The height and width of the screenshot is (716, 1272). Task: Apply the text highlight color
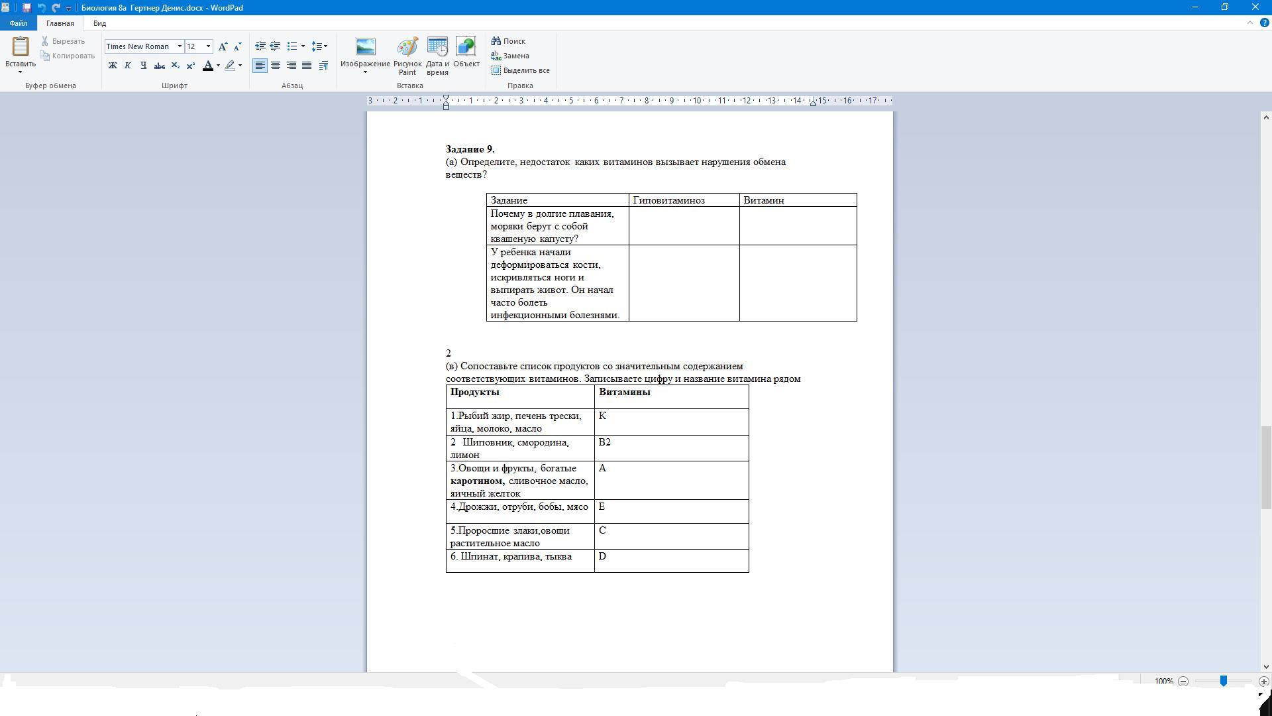(230, 66)
